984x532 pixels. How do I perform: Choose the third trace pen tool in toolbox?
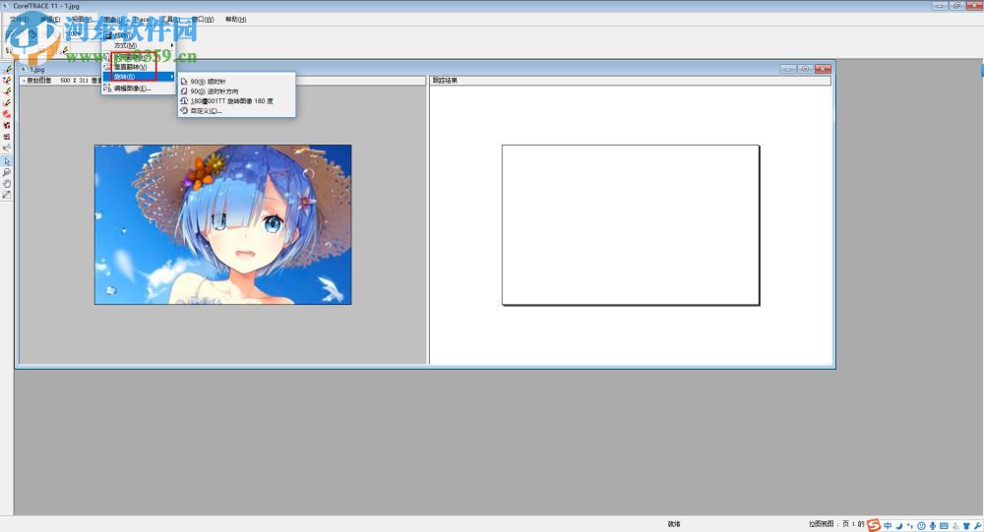coord(7,91)
